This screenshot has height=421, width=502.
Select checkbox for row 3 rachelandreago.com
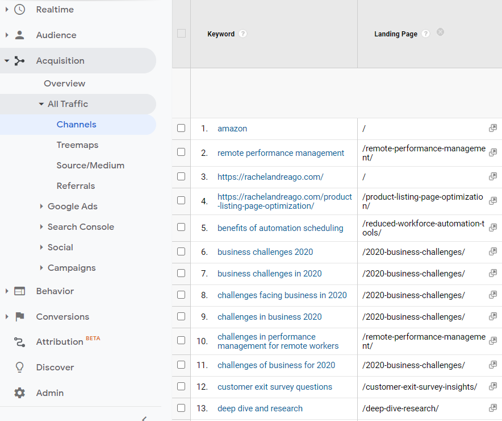[x=181, y=176]
